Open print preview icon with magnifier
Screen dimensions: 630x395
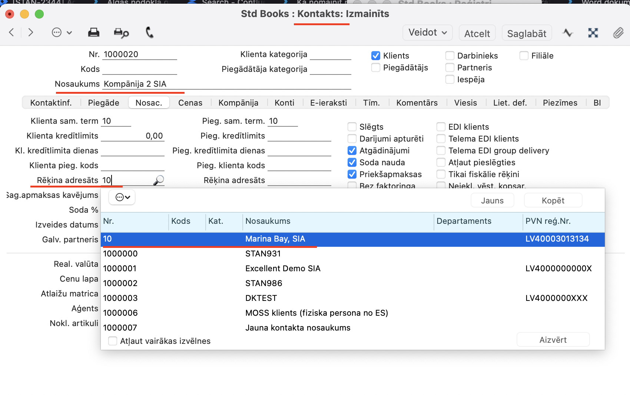tap(121, 33)
